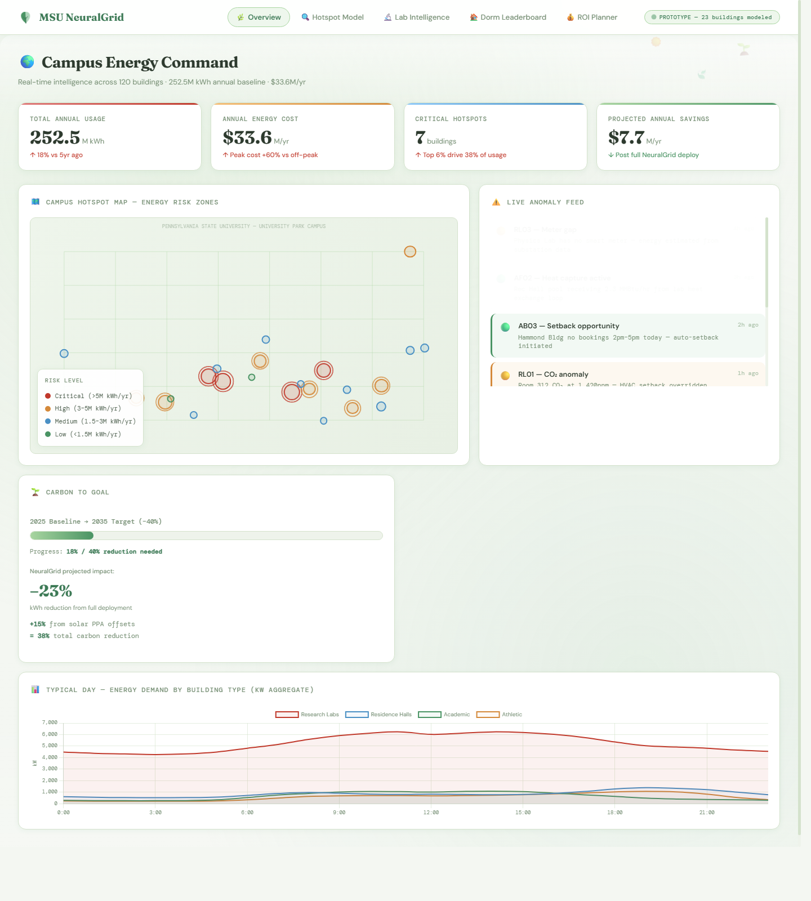Click the yellow status dot on RL01 CO₂ anomaly
The height and width of the screenshot is (901, 811).
click(505, 376)
